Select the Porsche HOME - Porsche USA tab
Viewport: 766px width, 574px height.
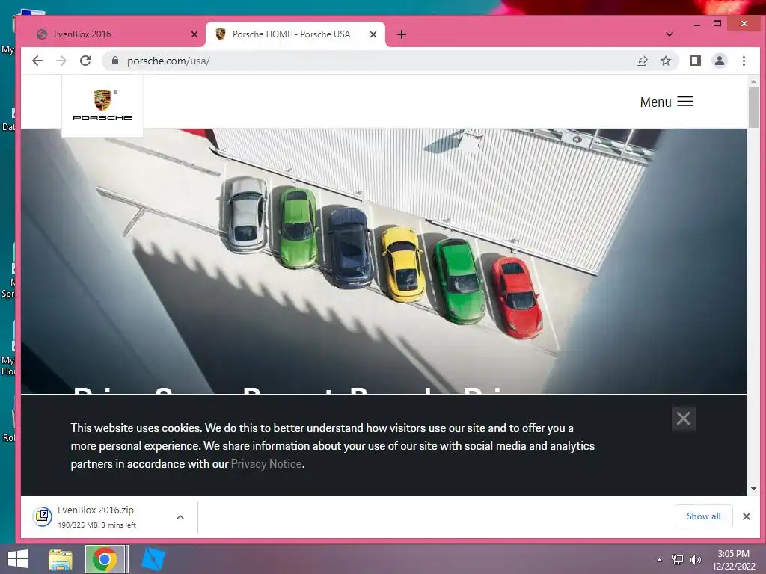[x=295, y=34]
